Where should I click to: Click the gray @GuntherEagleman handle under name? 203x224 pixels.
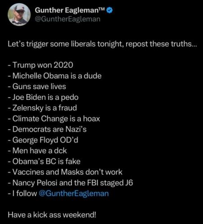(67, 19)
